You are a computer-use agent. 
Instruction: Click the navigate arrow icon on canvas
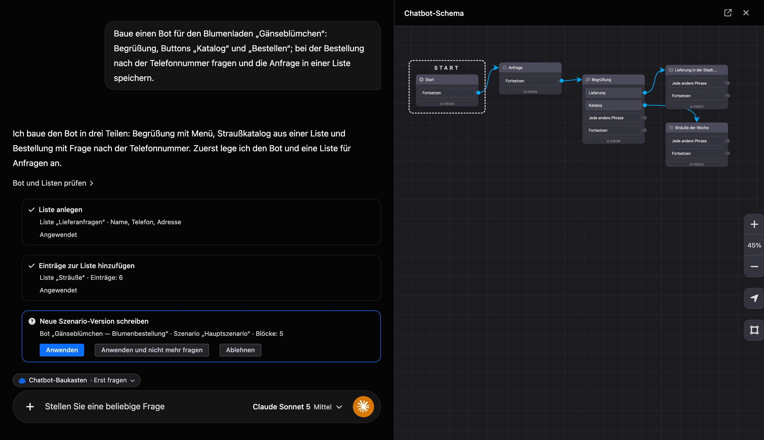754,298
